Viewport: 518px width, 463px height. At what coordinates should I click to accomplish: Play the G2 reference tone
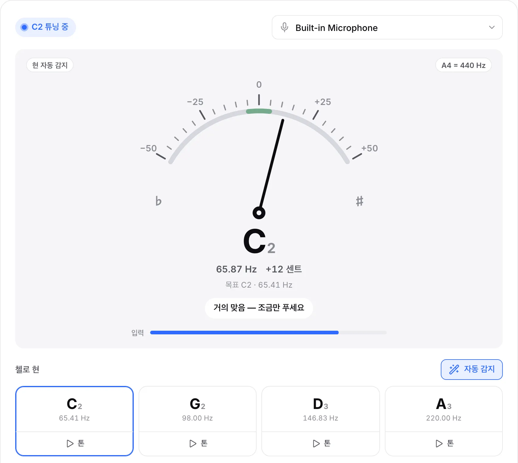[x=198, y=443]
